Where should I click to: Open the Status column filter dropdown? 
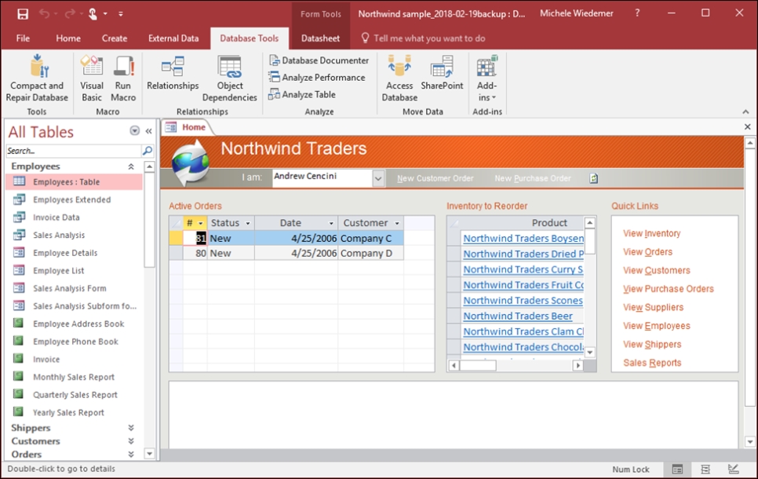point(248,223)
